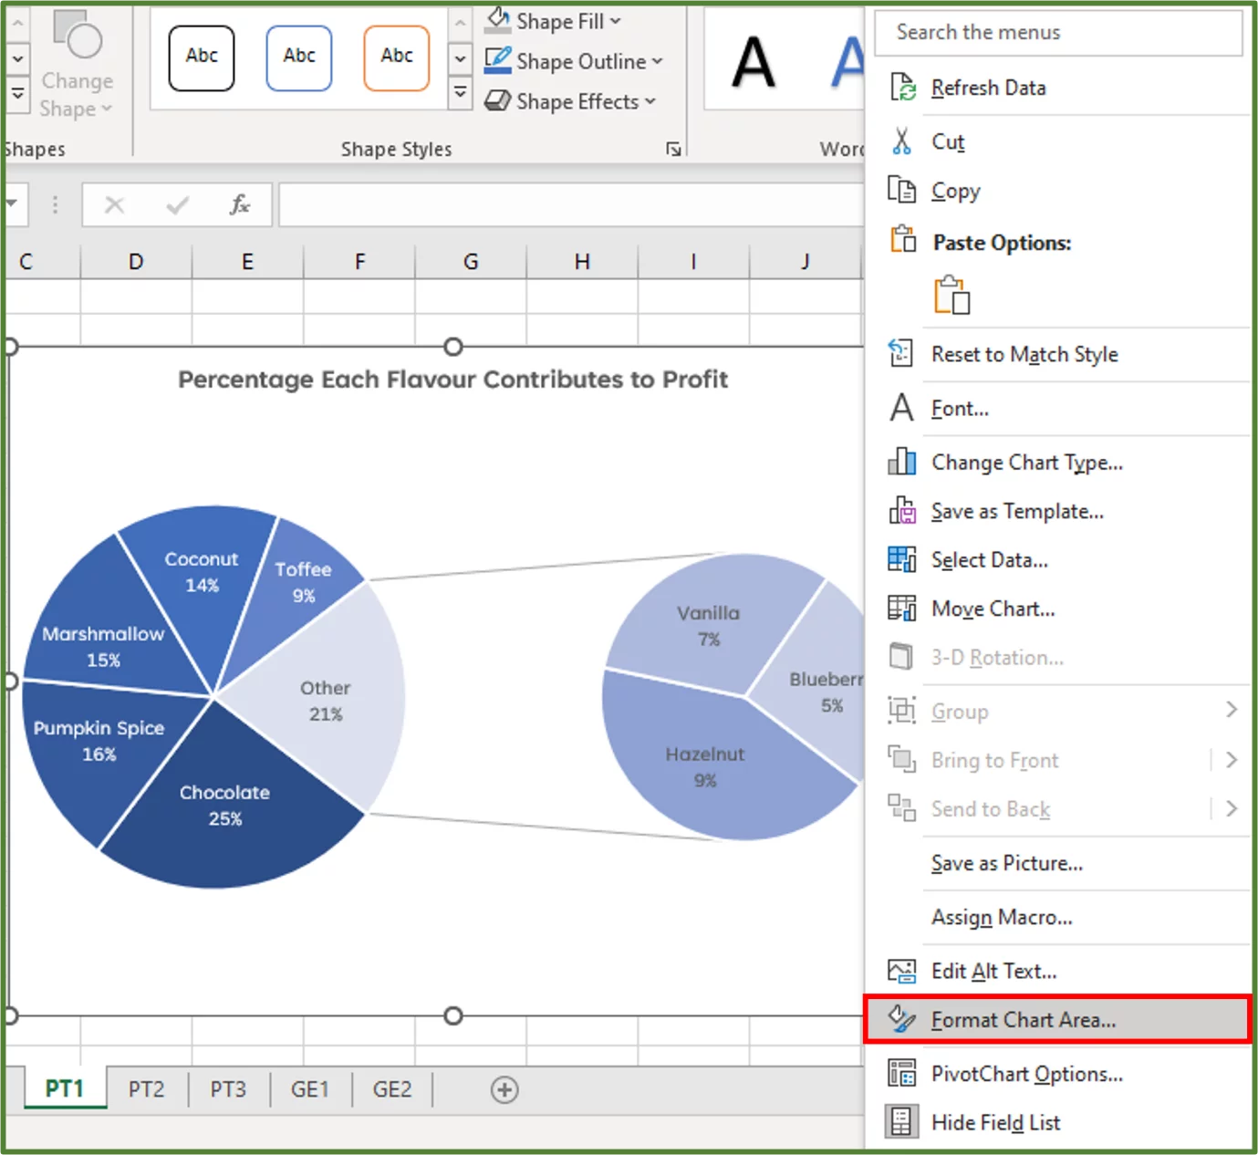Click the Shape Fill color swatch
This screenshot has width=1258, height=1155.
point(498,19)
